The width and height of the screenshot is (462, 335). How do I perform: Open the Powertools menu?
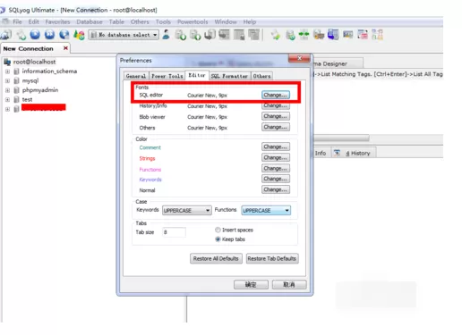click(x=192, y=21)
